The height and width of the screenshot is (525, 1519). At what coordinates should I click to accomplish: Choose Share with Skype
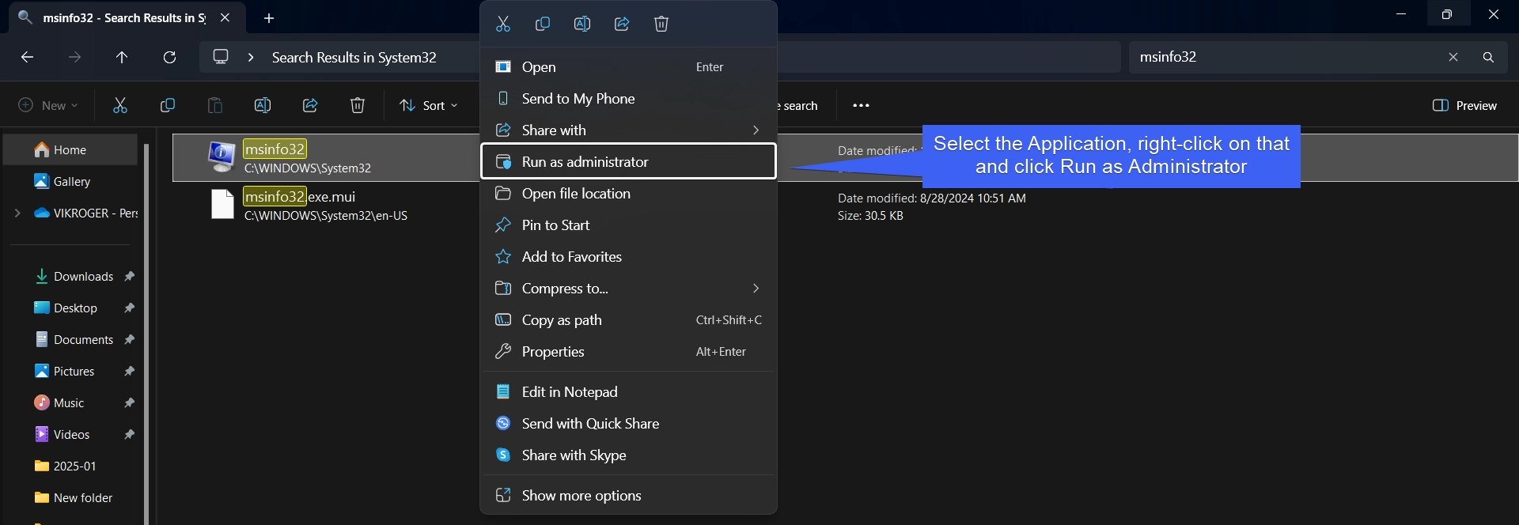[x=628, y=455]
